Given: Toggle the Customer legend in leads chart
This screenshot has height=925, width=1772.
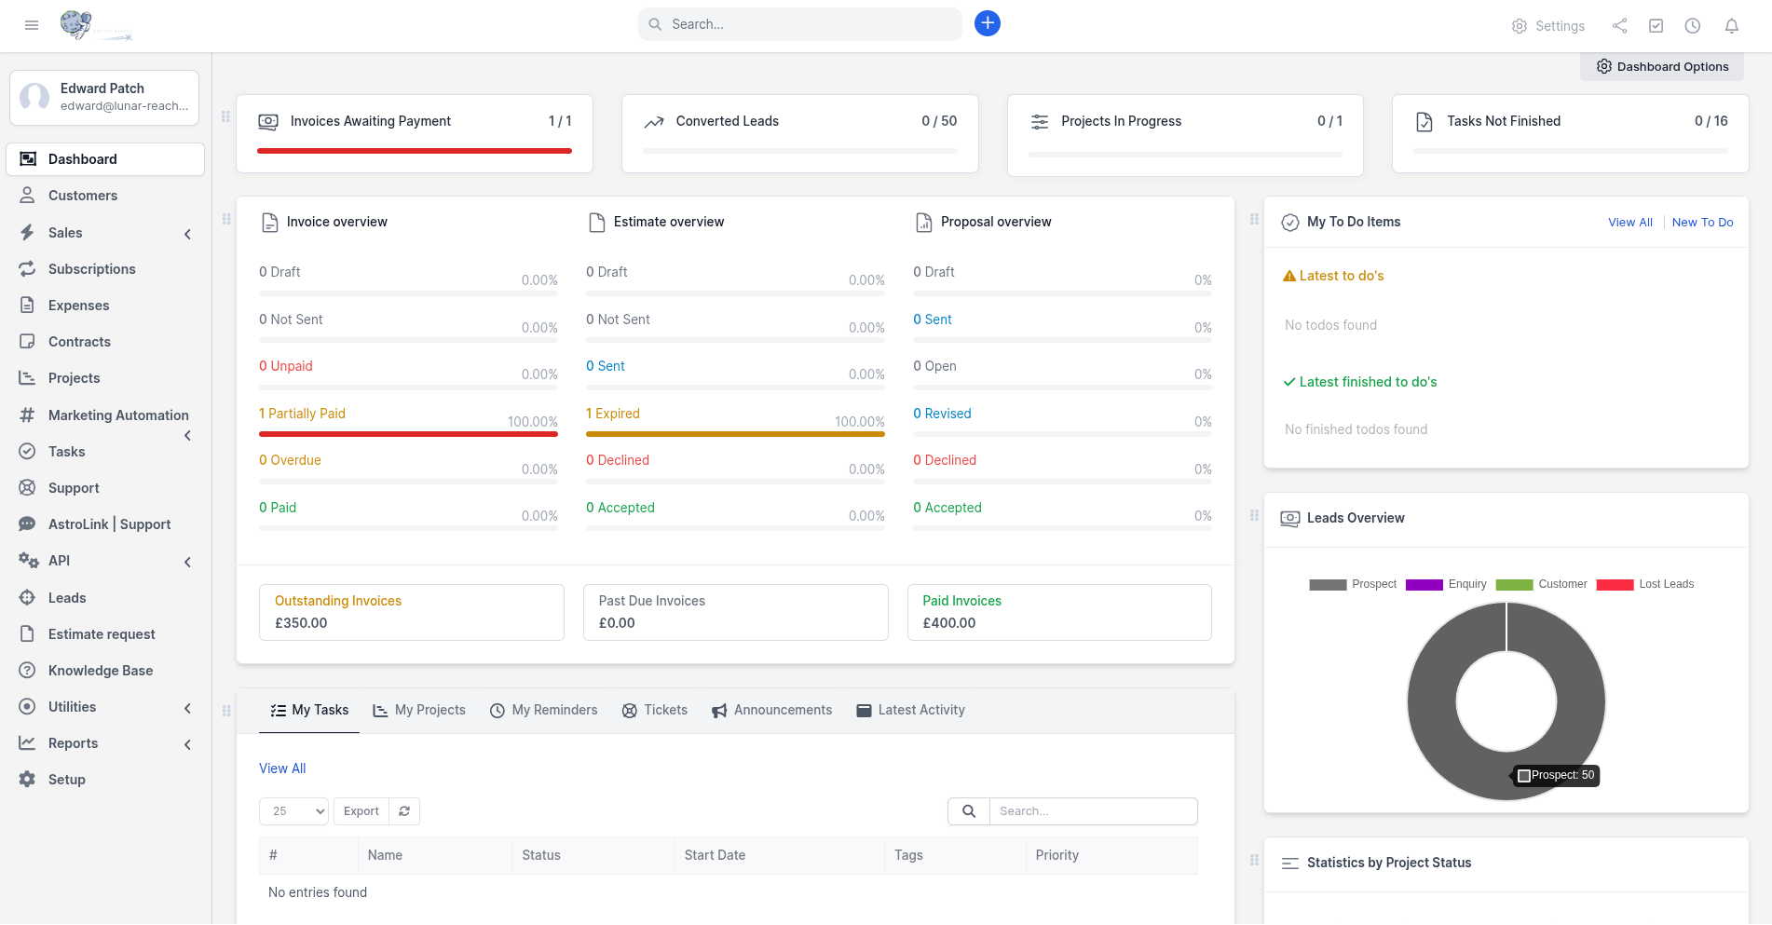Looking at the screenshot, I should tap(1542, 584).
